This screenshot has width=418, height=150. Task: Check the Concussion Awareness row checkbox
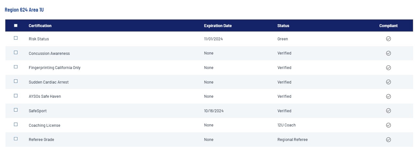16,53
